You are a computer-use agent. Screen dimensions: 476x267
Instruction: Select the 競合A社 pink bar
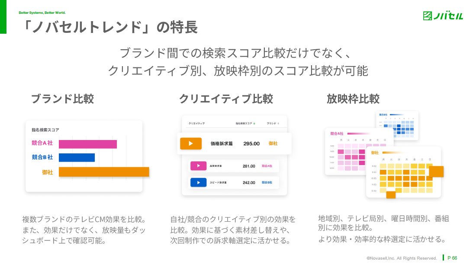click(x=88, y=144)
